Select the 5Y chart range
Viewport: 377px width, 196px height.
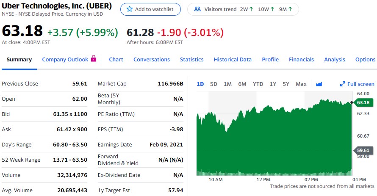[286, 84]
